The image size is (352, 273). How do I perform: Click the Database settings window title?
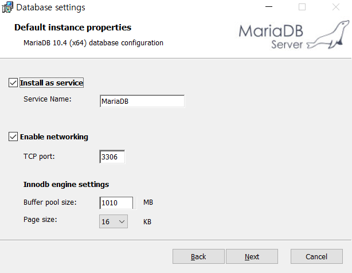tap(50, 7)
